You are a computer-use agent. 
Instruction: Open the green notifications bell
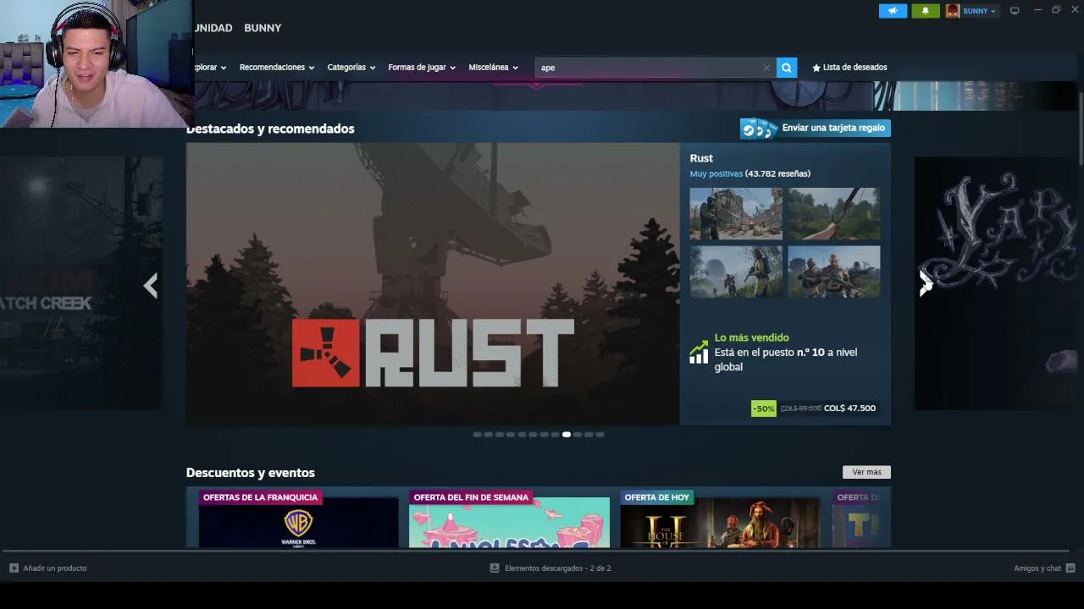point(925,11)
